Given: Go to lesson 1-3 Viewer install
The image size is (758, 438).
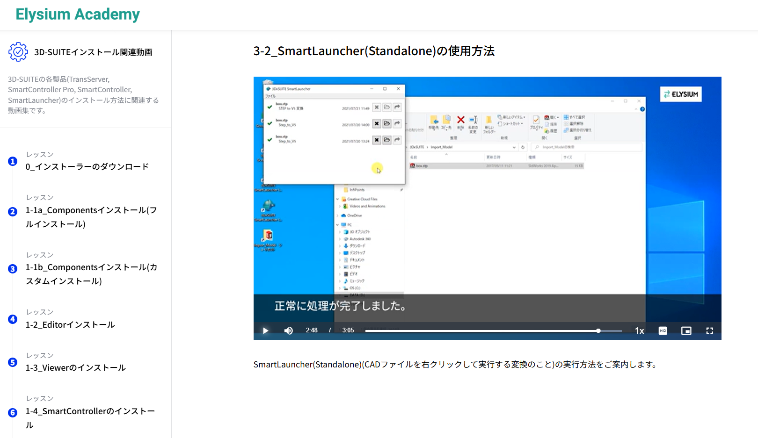Looking at the screenshot, I should click(76, 367).
